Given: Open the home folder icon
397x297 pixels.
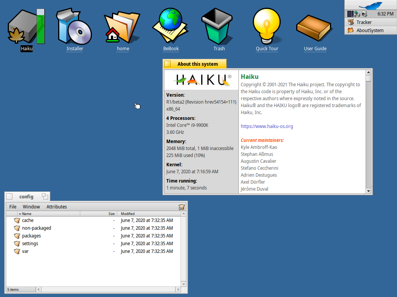Looking at the screenshot, I should pyautogui.click(x=122, y=27).
